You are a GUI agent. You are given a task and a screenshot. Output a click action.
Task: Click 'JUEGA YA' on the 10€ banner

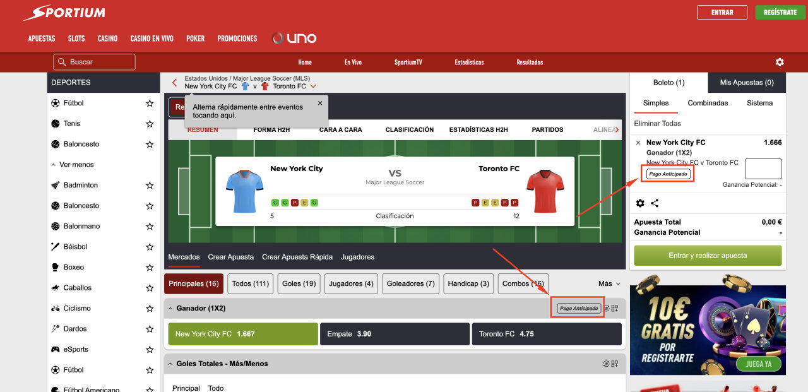(x=759, y=364)
